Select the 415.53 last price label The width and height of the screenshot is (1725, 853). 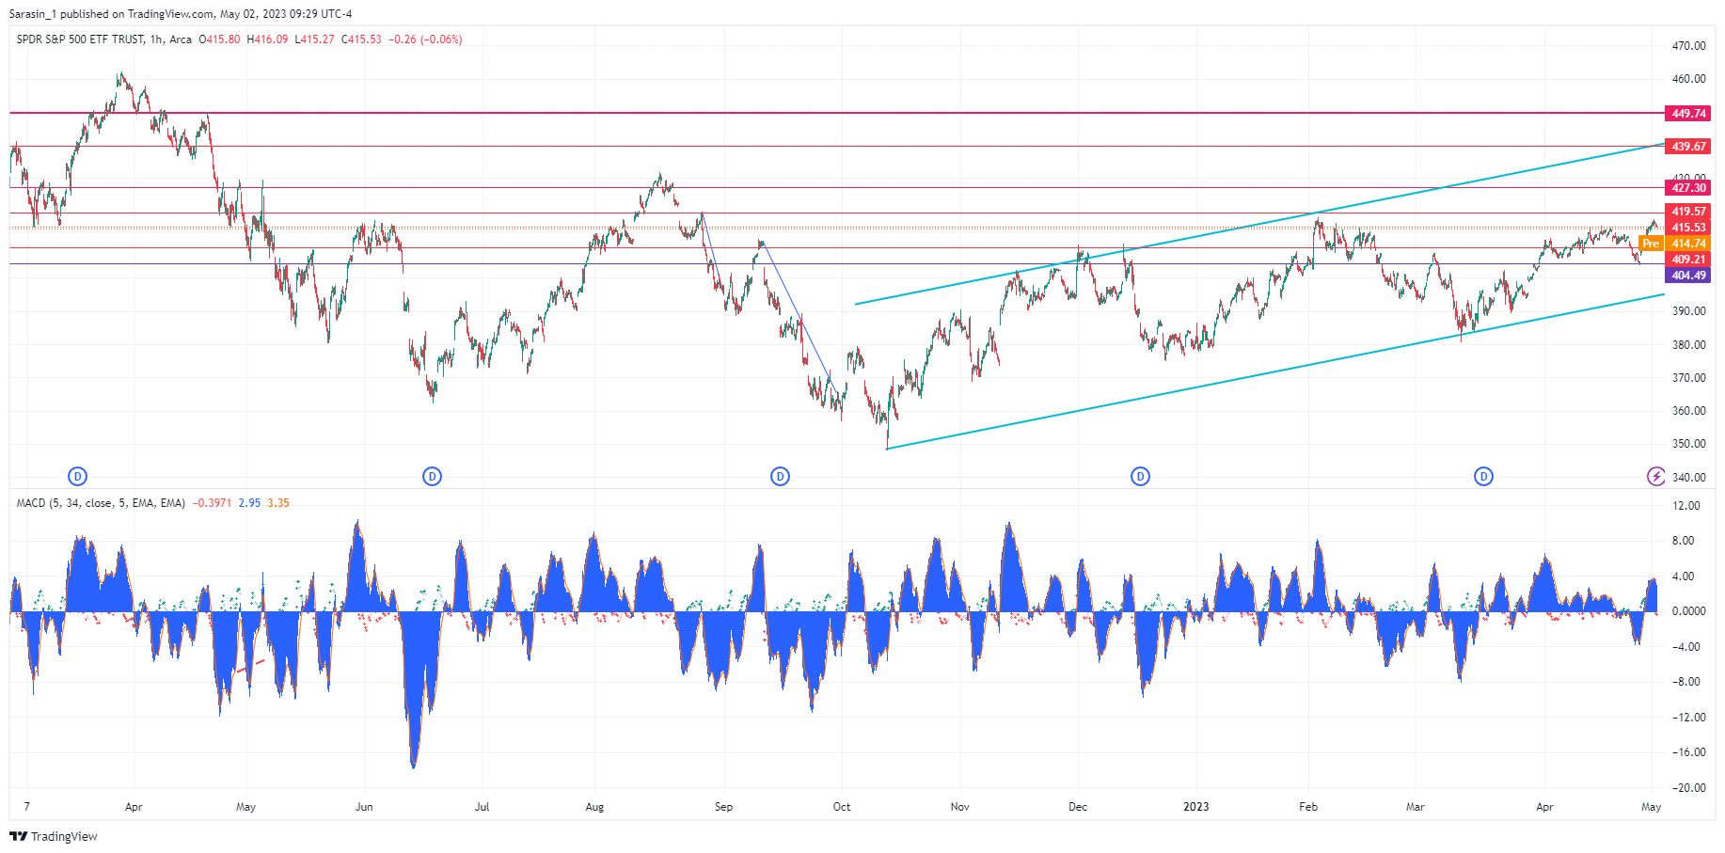coord(1688,228)
